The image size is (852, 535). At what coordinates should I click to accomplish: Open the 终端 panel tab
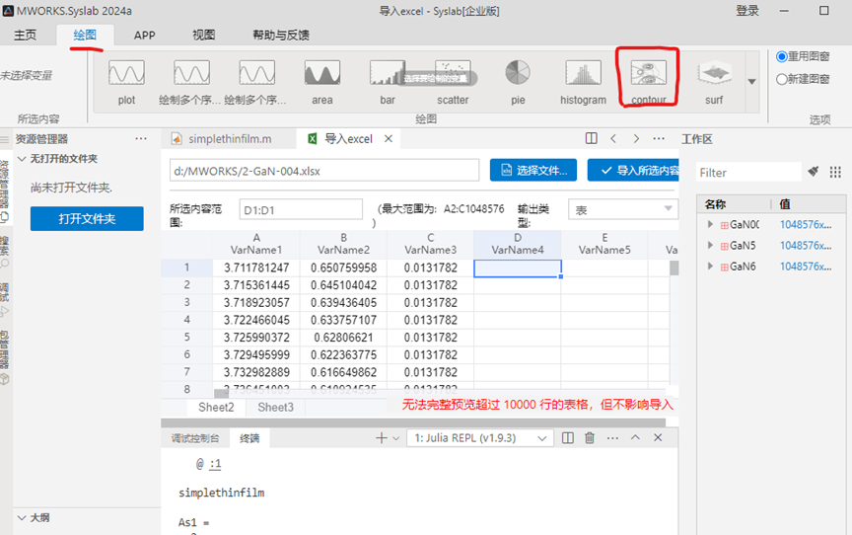click(x=249, y=438)
